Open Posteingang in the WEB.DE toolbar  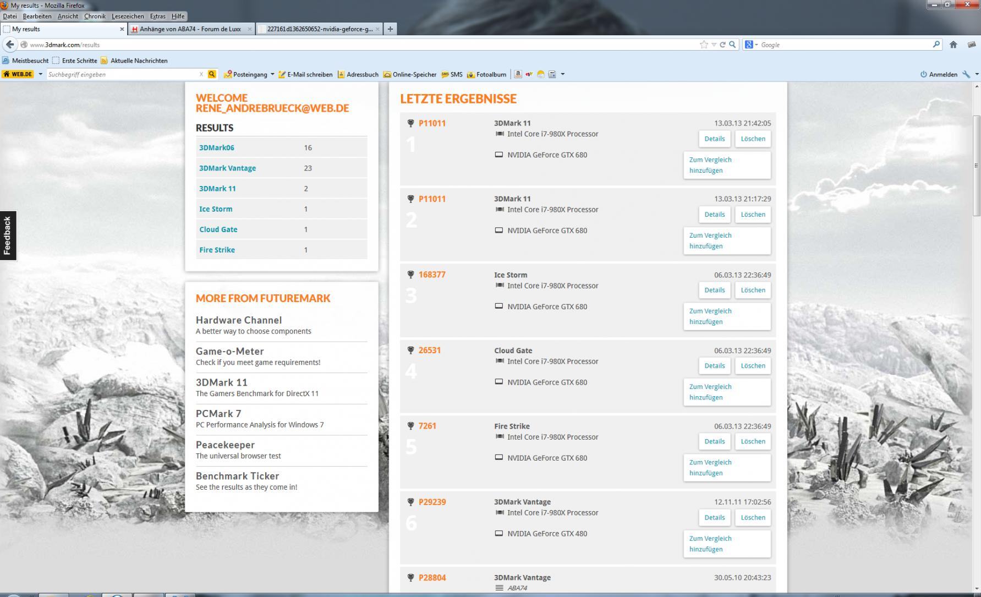(x=245, y=74)
